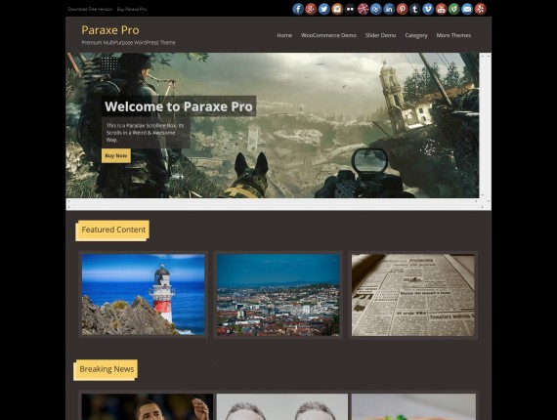Open the newspaper featured thumbnail
This screenshot has width=557, height=420.
(x=412, y=295)
